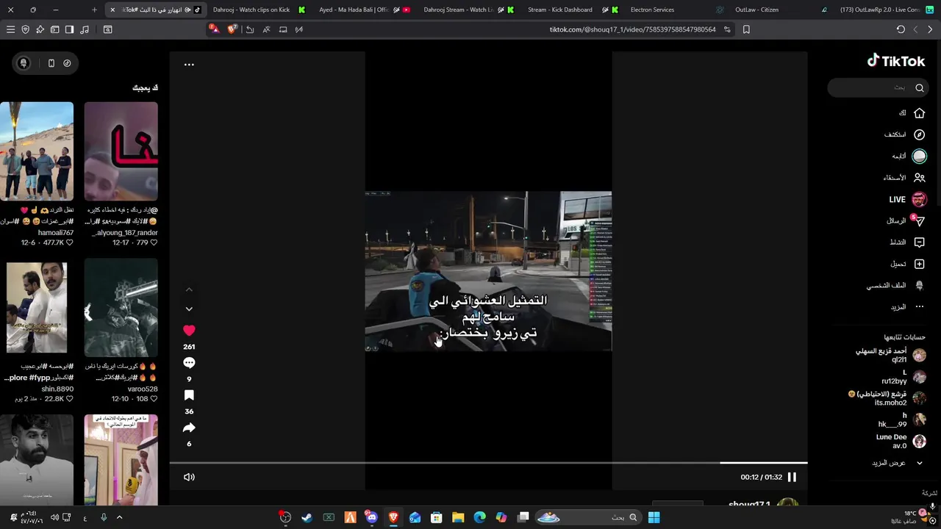Image resolution: width=941 pixels, height=529 pixels.
Task: Open followed account its.moho2
Action: tap(887, 398)
